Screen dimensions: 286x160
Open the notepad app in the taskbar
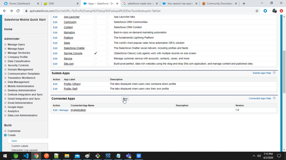[x=118, y=156]
